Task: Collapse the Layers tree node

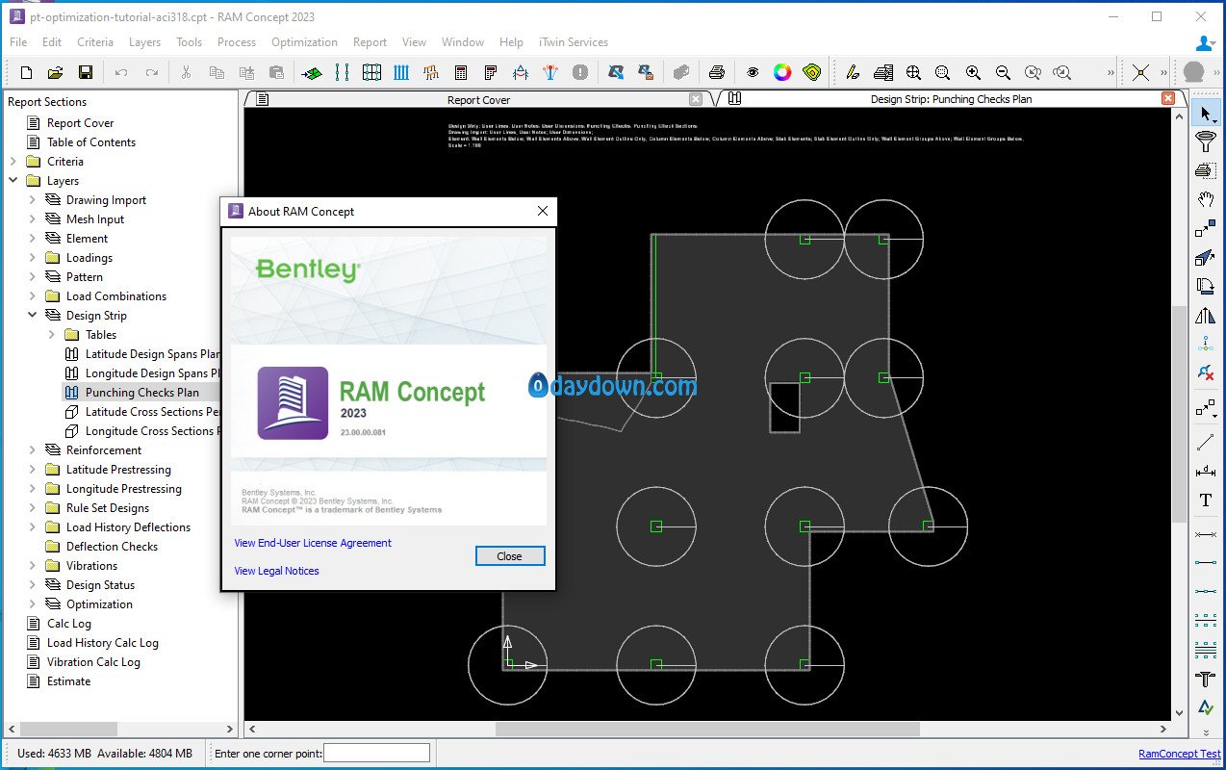Action: point(13,181)
